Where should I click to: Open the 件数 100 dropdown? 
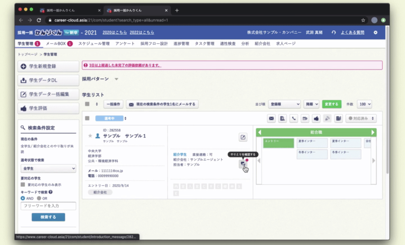tap(365, 104)
